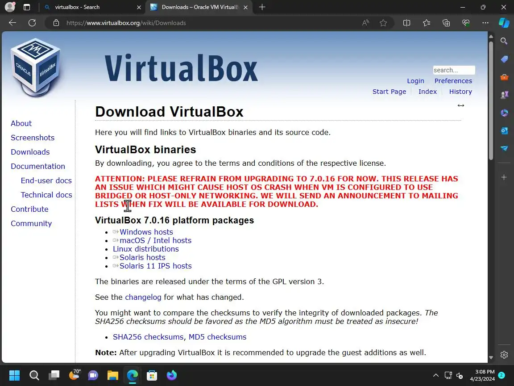This screenshot has width=514, height=386.
Task: Open the Favorites list icon
Action: tap(427, 23)
